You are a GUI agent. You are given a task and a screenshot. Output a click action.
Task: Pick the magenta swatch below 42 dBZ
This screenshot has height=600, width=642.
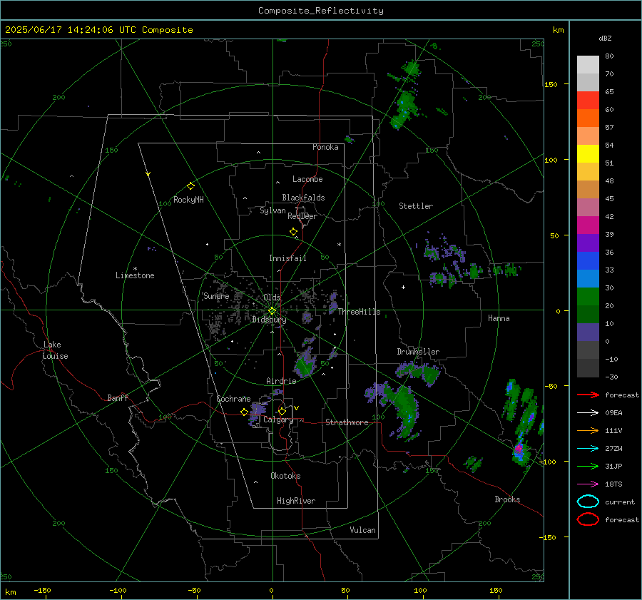(588, 225)
